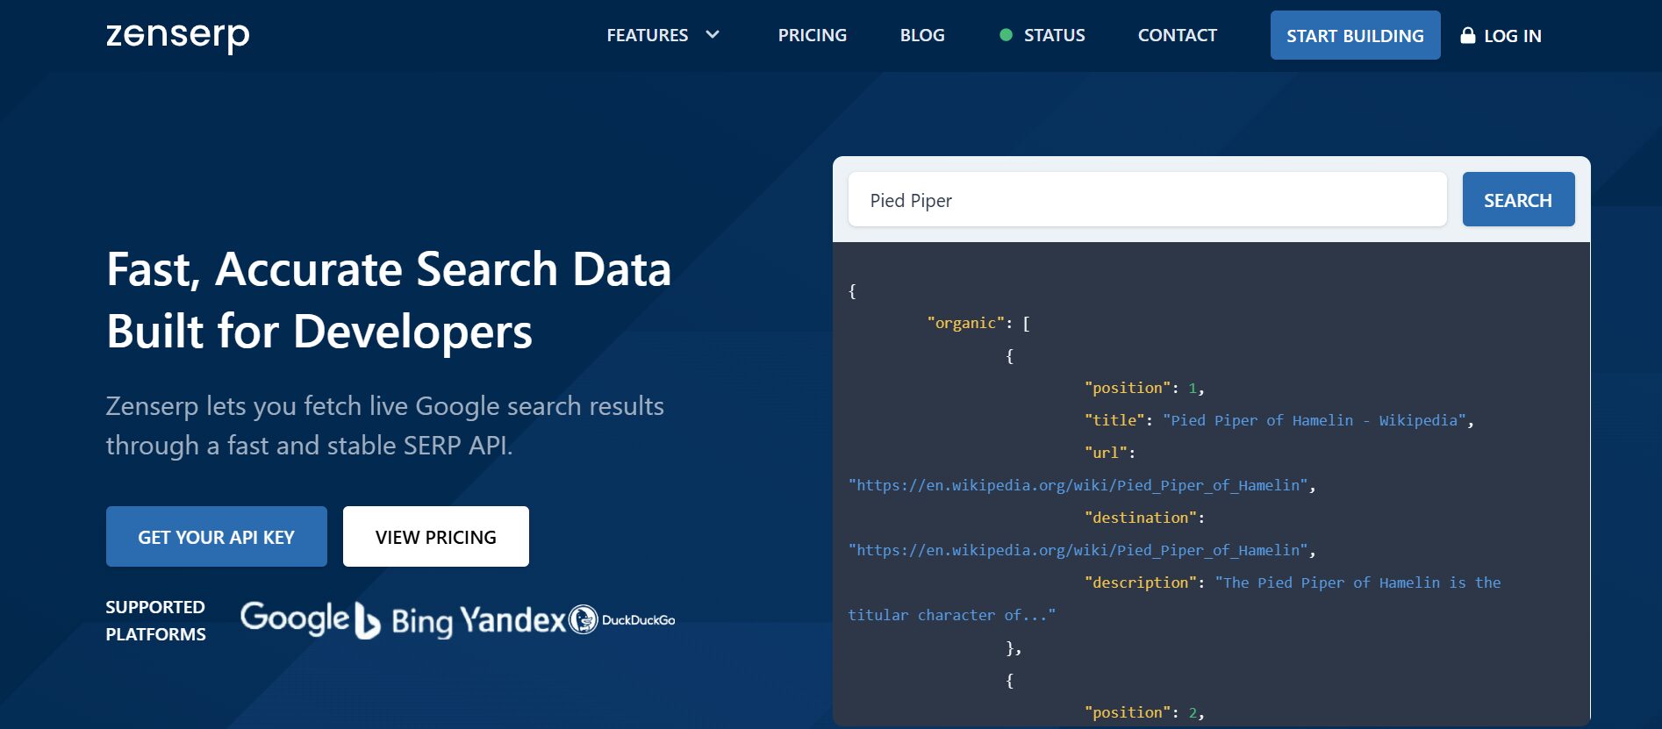Click the "Pied Piper of Hamelin - Wikipedia" title value
The image size is (1662, 729).
click(x=1314, y=420)
